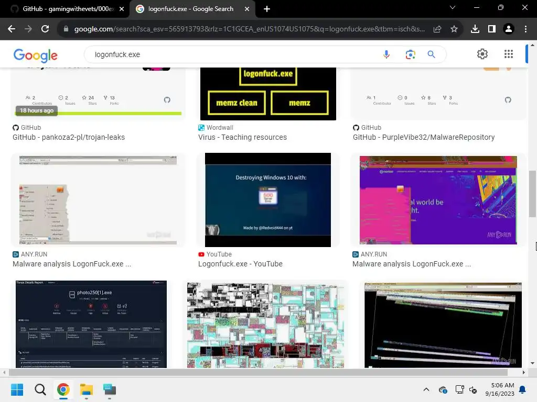Open purple glitched Norton ANY.RUN thumbnail
The image size is (537, 402).
coord(438,200)
